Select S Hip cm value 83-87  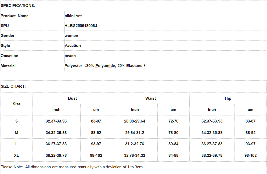click(251, 121)
